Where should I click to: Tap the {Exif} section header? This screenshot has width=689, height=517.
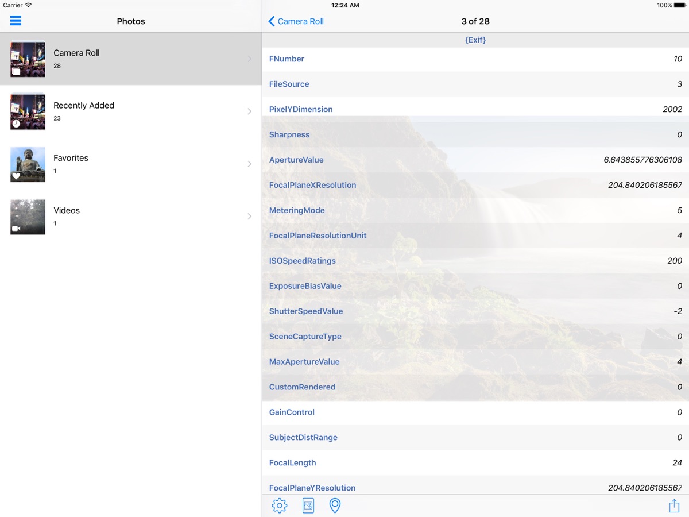point(475,40)
